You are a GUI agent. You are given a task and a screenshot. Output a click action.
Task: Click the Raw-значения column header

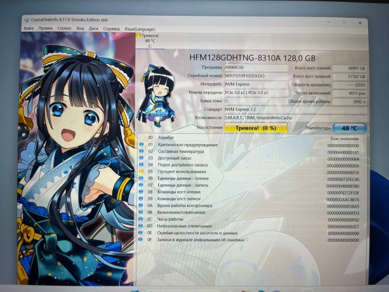(343, 138)
